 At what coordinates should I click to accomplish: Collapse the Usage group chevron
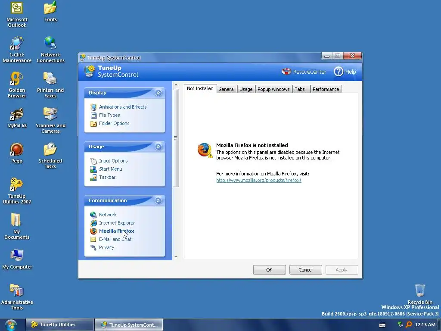coord(158,147)
